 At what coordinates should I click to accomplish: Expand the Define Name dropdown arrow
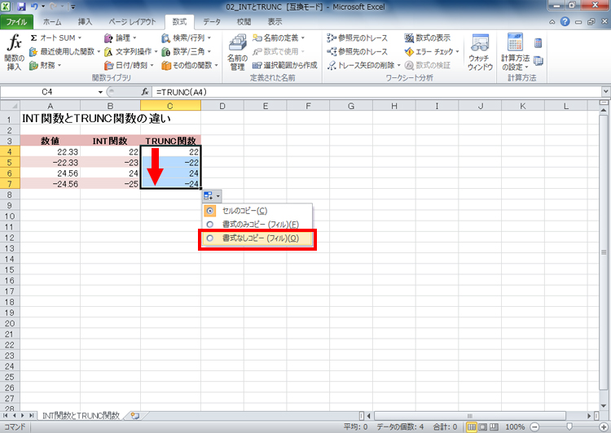click(x=303, y=37)
